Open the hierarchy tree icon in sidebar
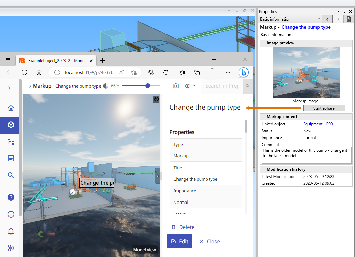The image size is (355, 257). (x=11, y=142)
